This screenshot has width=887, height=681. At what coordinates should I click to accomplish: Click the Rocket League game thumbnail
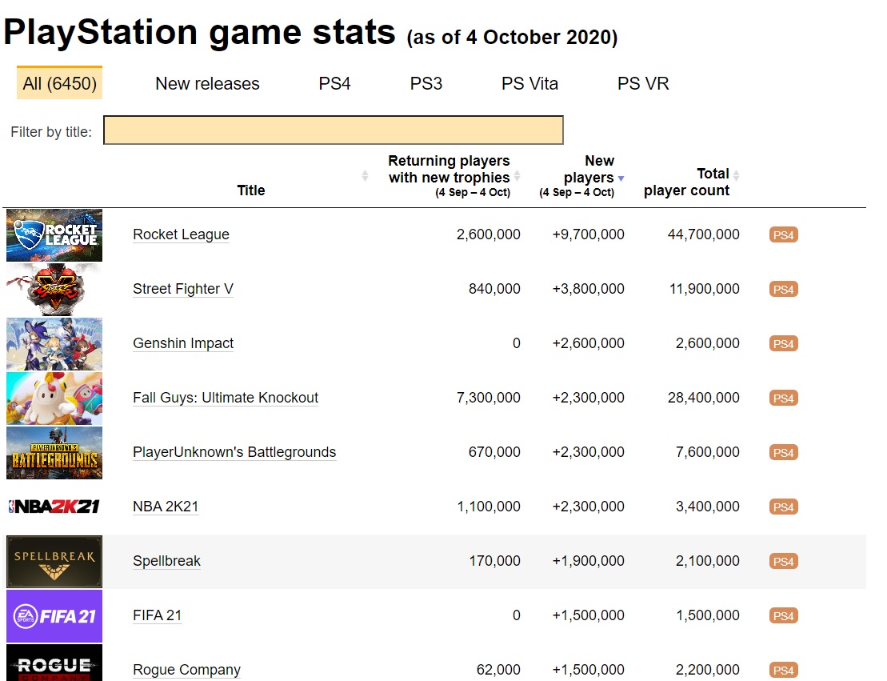pyautogui.click(x=54, y=235)
